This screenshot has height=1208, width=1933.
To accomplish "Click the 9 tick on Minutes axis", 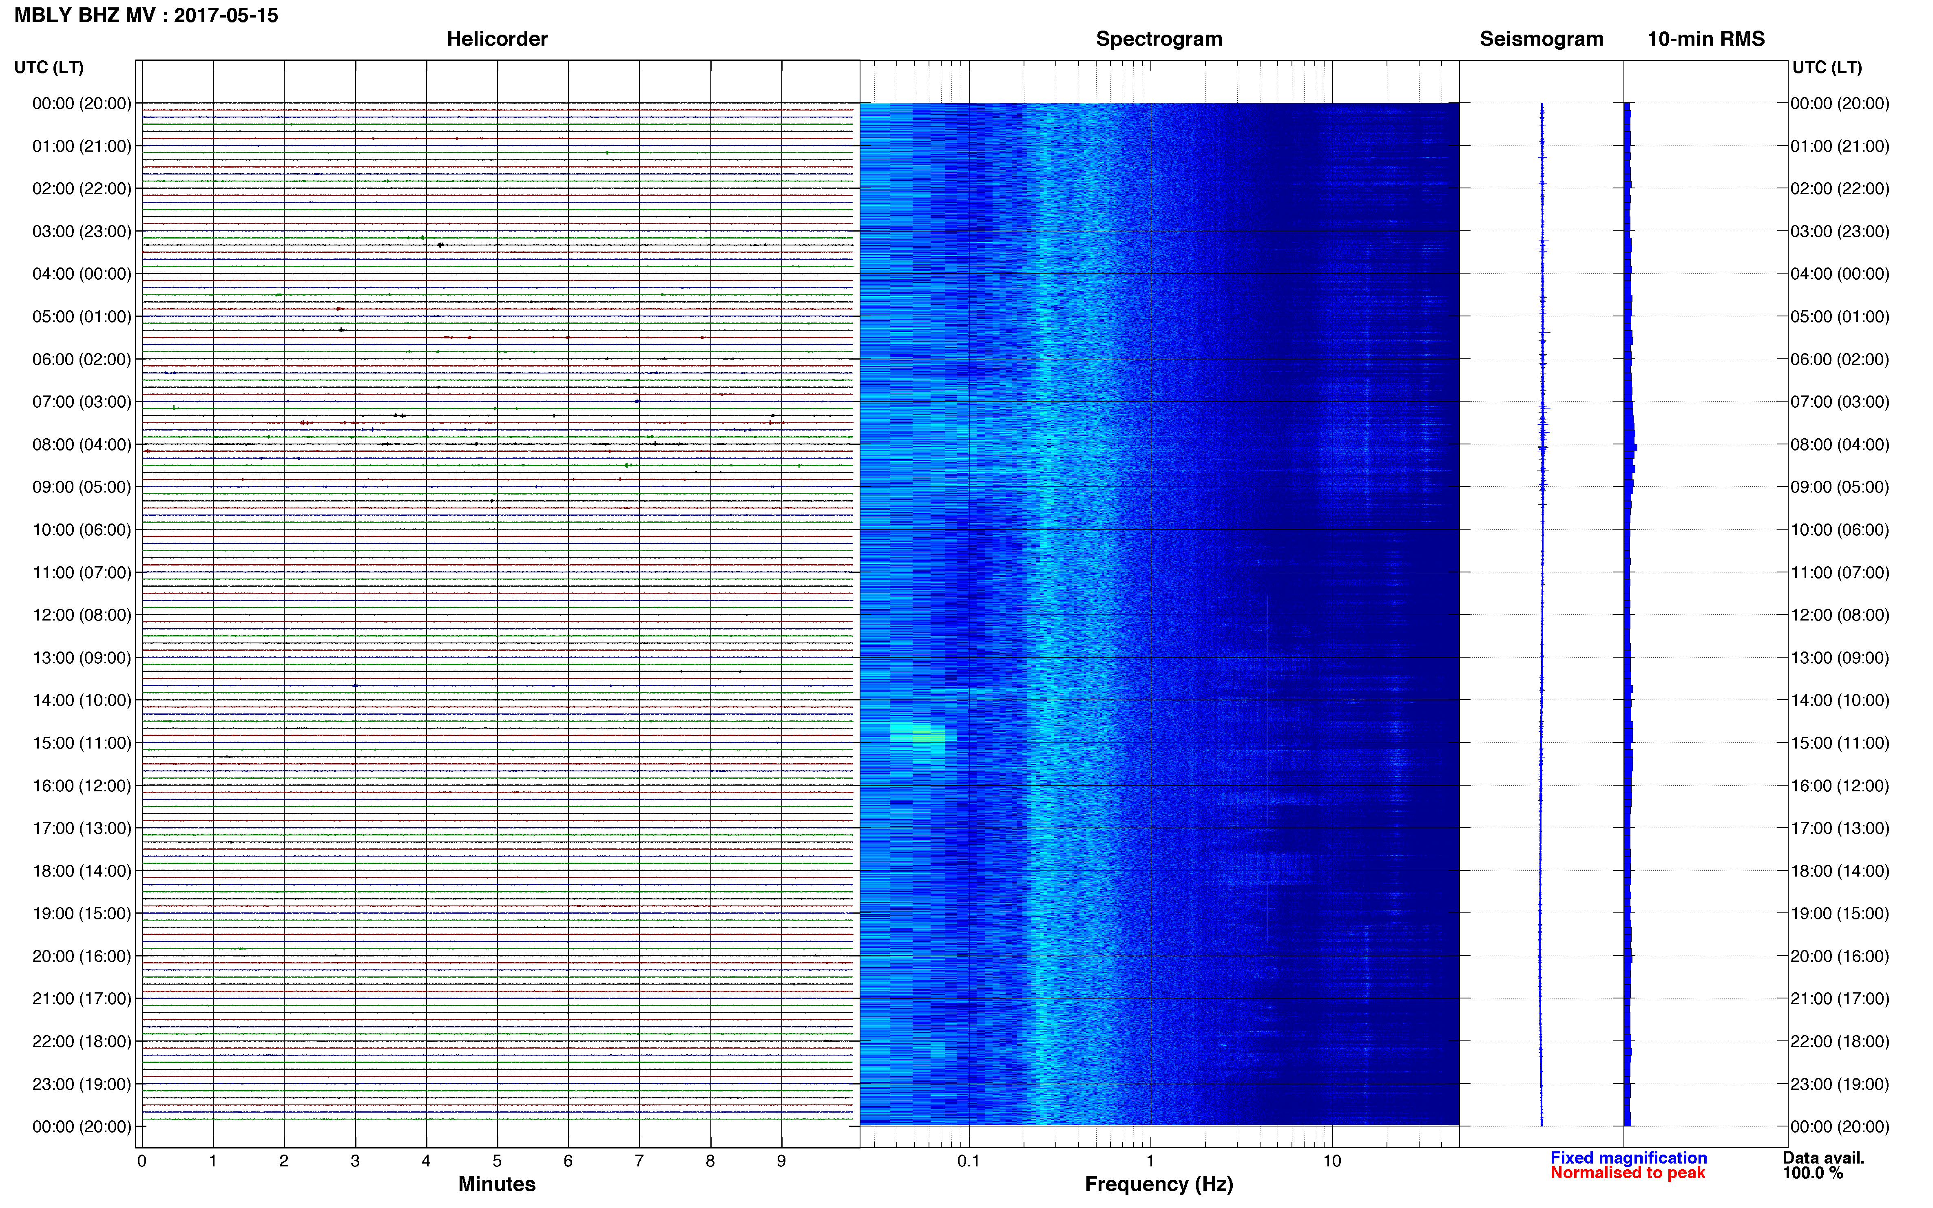I will coord(781,1161).
